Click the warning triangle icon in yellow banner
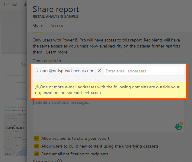Screen dimensions: 192x162 tap(37, 87)
